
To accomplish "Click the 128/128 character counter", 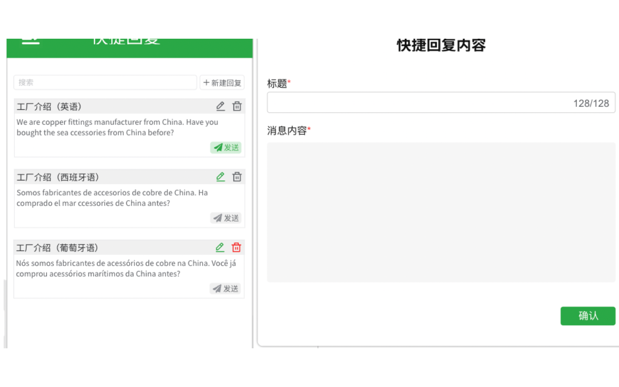I will coord(591,103).
